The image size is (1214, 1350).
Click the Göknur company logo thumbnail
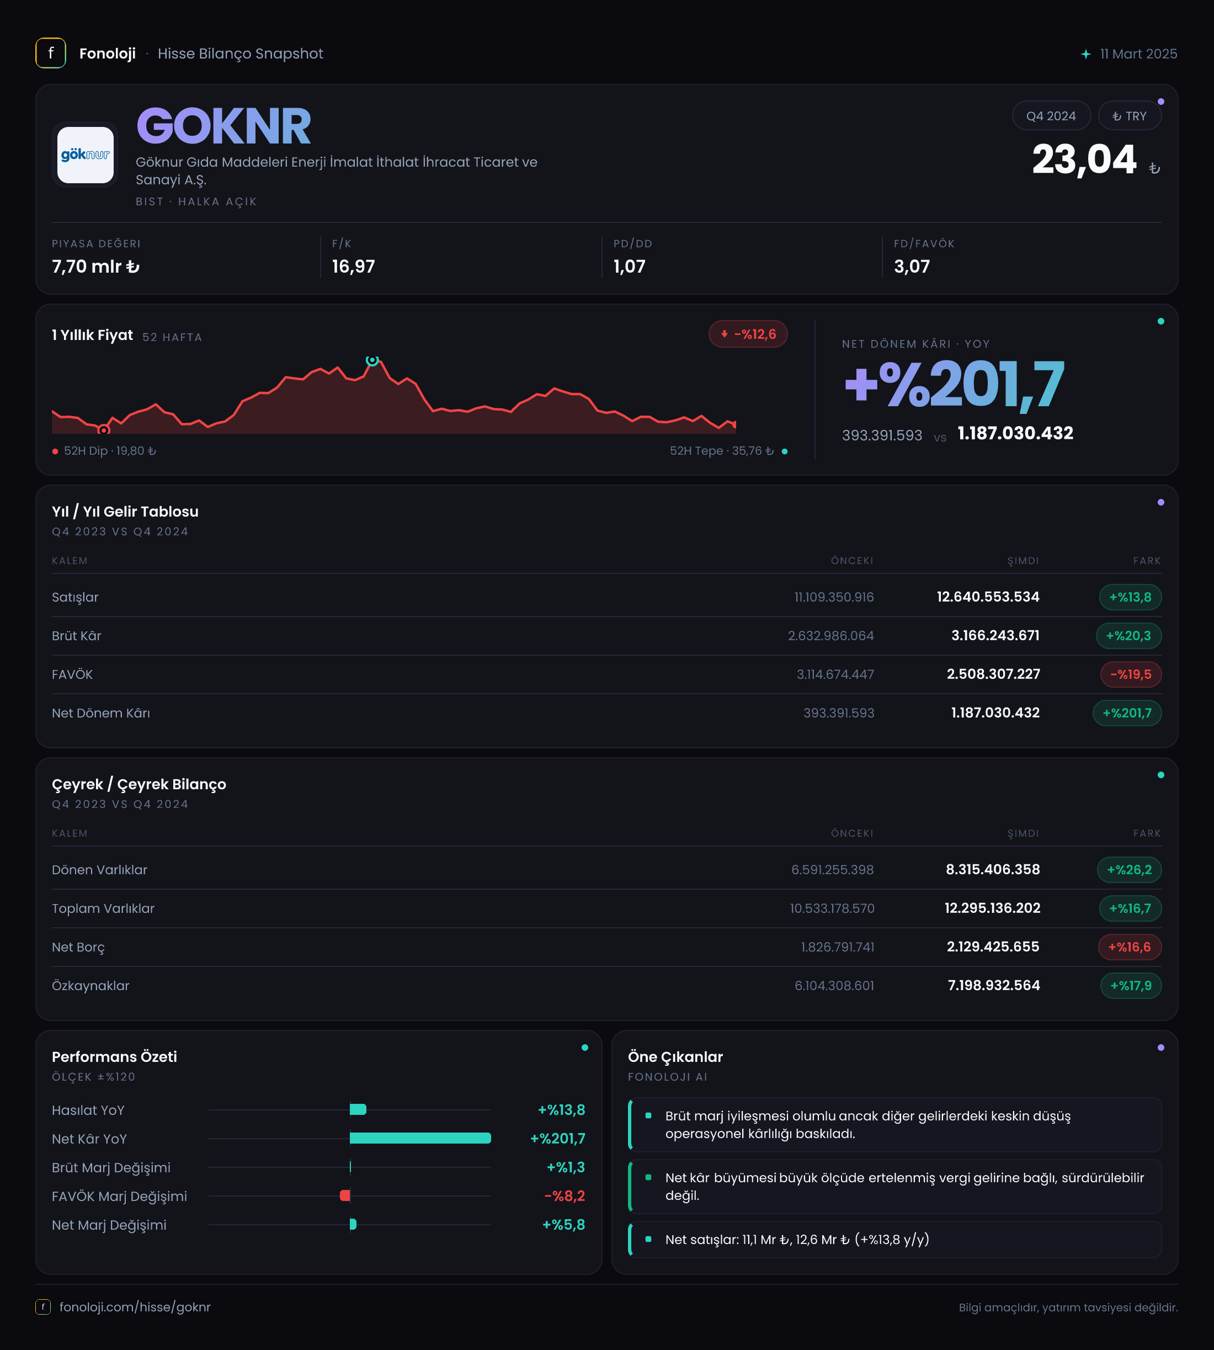(x=86, y=155)
